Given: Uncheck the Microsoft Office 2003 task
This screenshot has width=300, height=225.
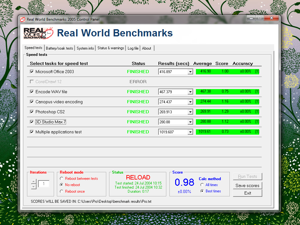Looking at the screenshot, I should (32, 72).
